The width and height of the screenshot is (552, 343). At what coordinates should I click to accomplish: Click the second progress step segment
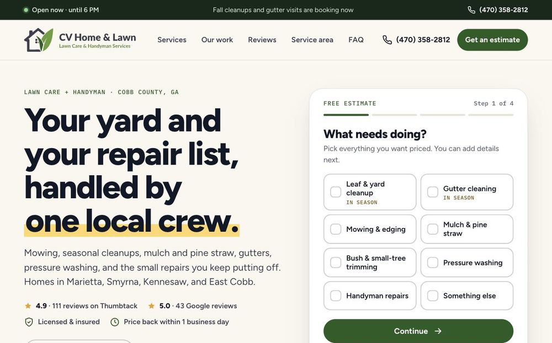coord(394,115)
